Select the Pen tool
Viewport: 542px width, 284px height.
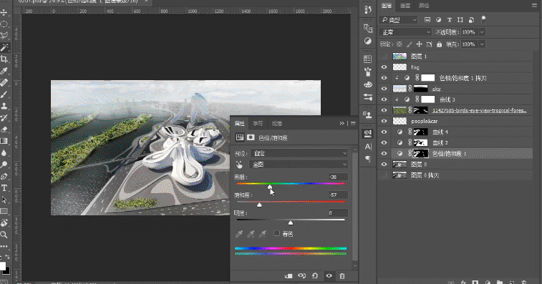click(4, 177)
